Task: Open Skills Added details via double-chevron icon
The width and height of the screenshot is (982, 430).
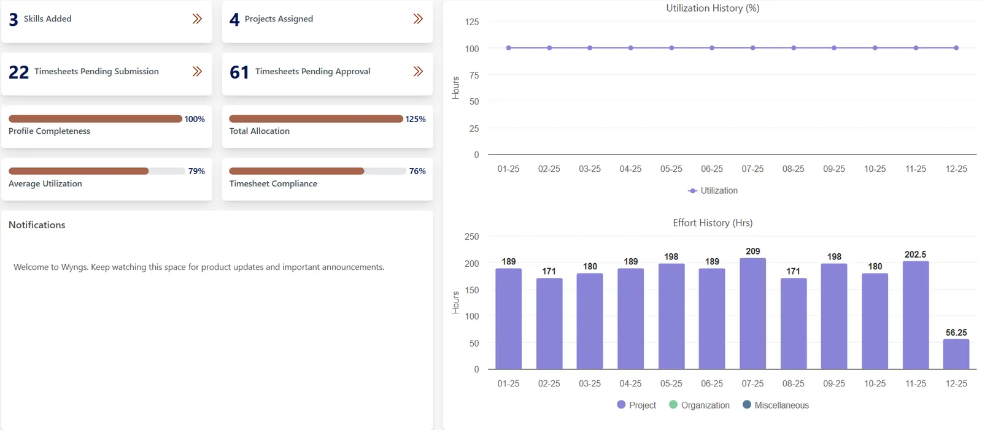Action: [x=197, y=19]
